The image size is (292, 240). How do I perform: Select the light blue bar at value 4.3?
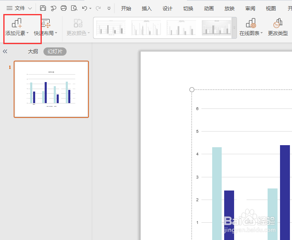coord(217,193)
